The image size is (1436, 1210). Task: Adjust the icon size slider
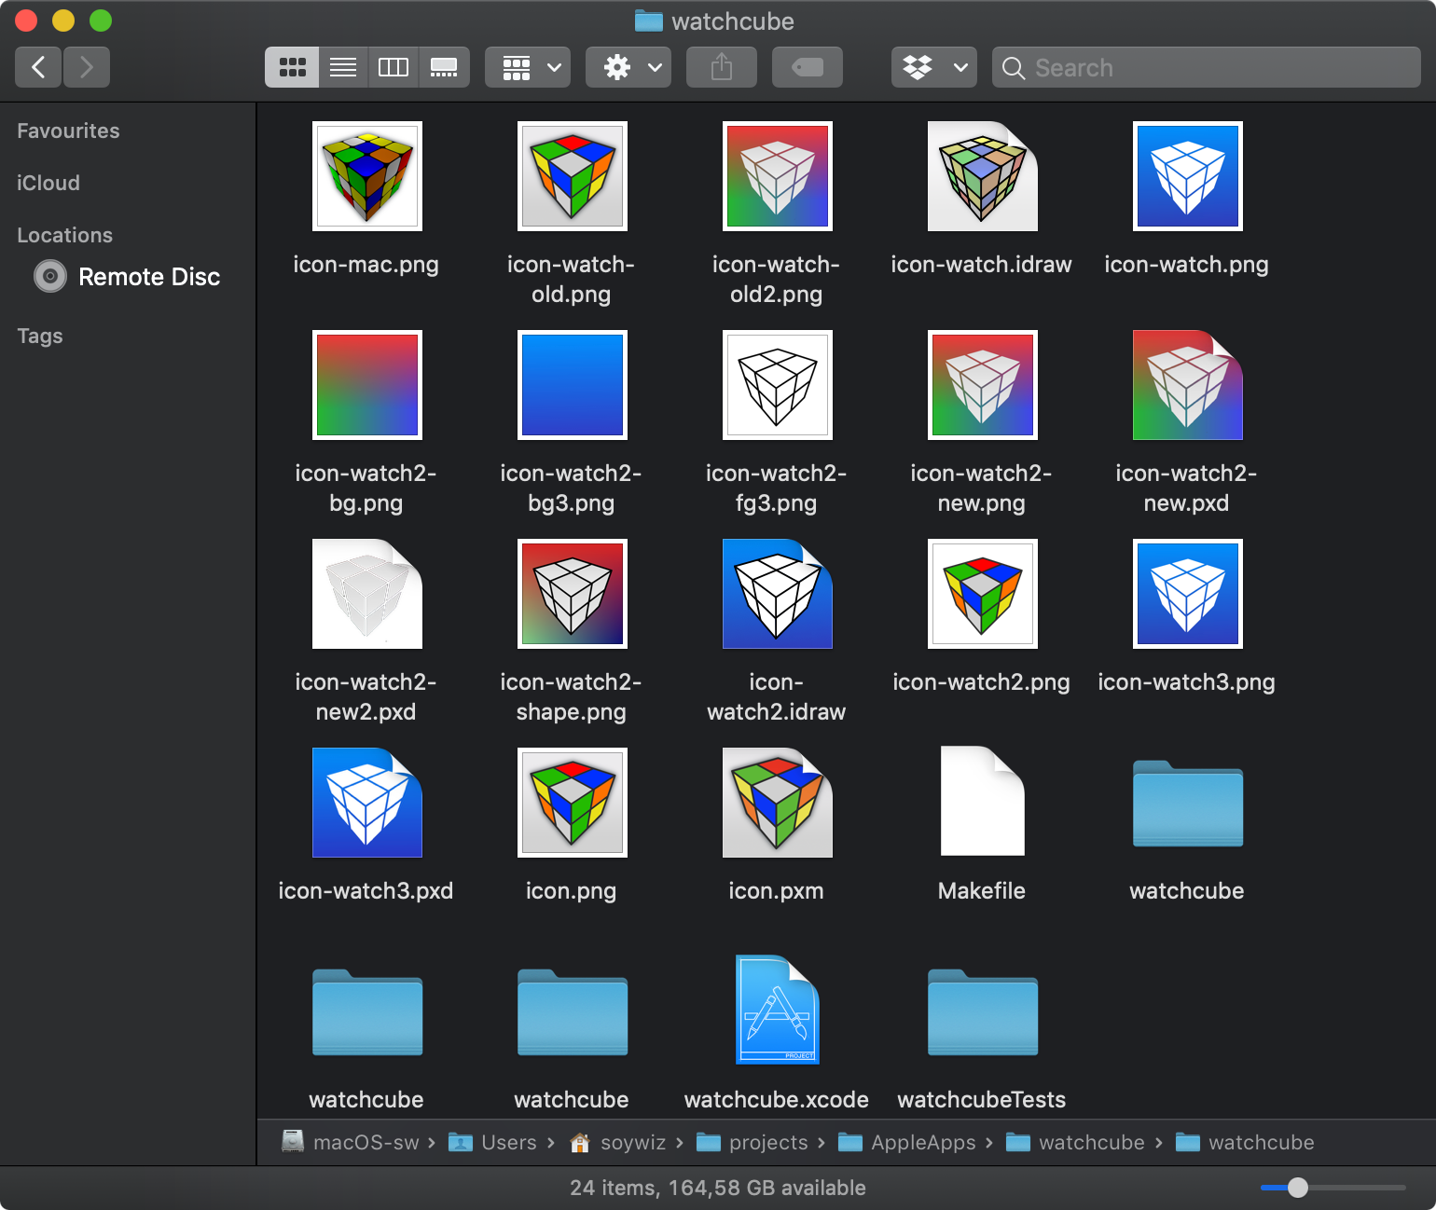pyautogui.click(x=1297, y=1187)
